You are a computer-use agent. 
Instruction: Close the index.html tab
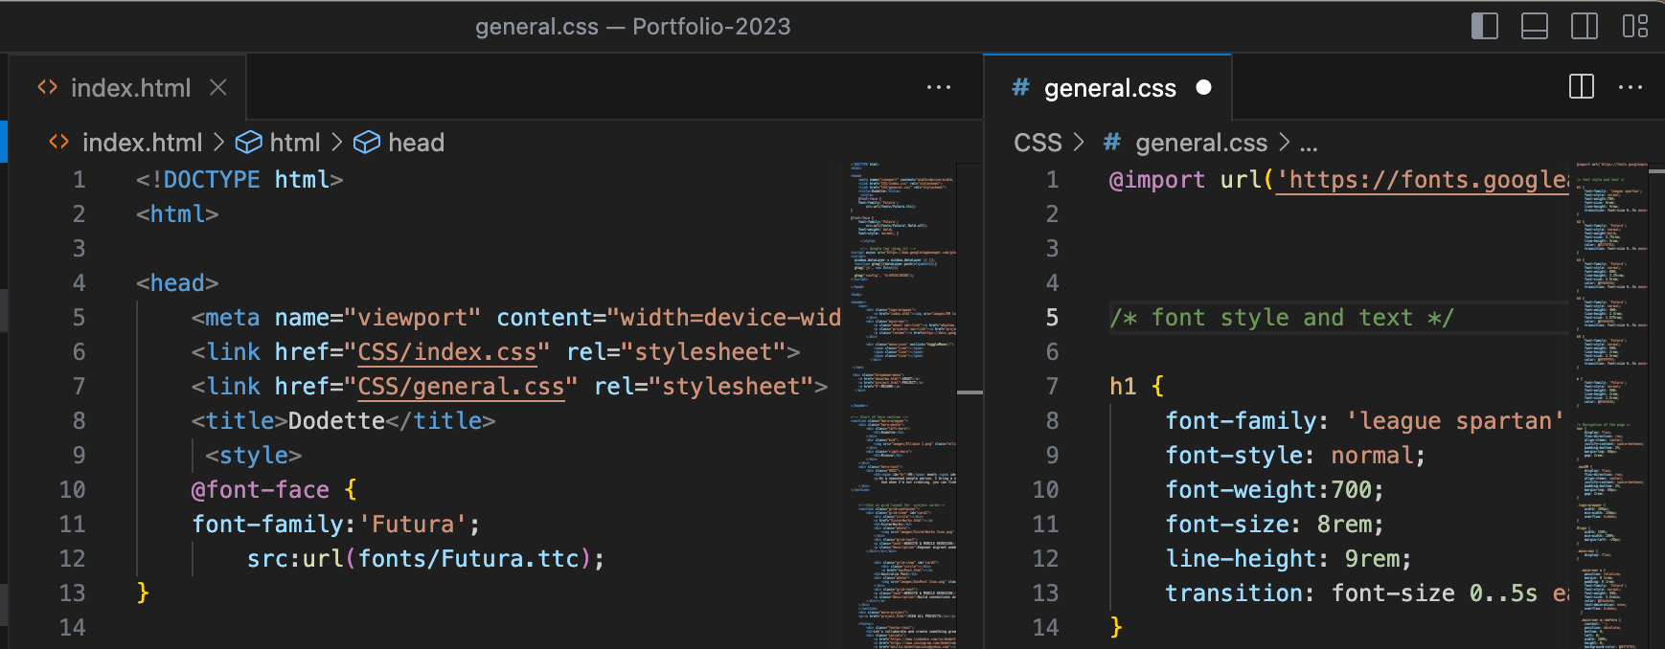click(x=218, y=88)
